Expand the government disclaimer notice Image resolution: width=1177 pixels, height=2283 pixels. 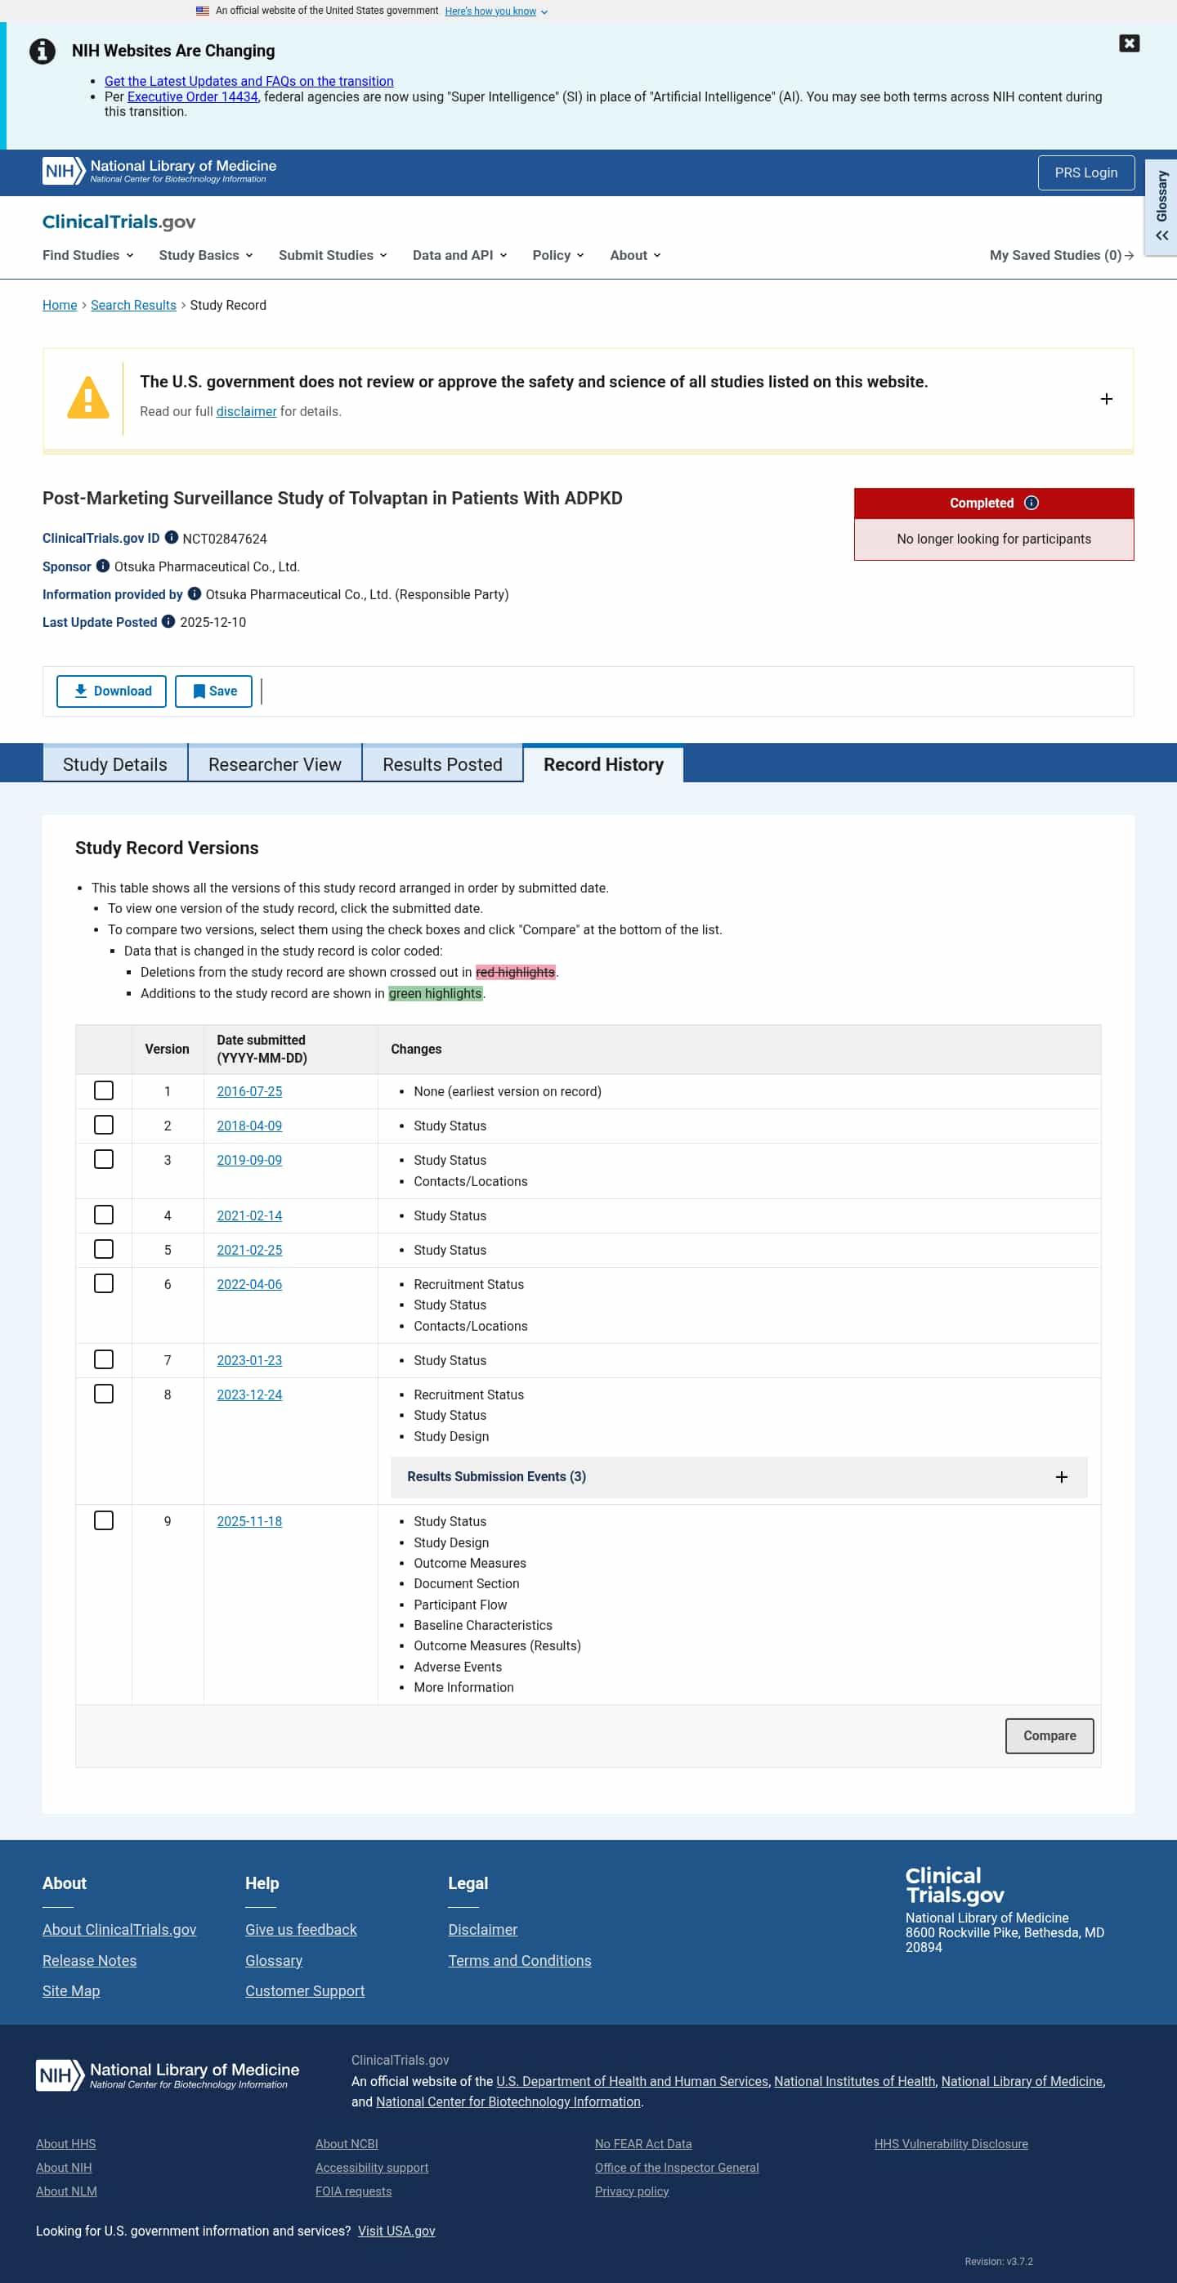[x=1106, y=399]
